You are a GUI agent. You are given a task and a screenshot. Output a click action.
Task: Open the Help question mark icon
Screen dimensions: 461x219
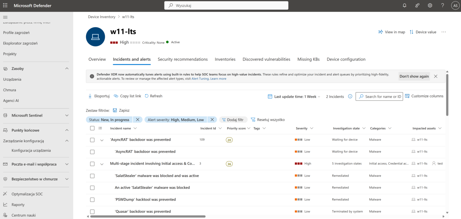click(442, 5)
